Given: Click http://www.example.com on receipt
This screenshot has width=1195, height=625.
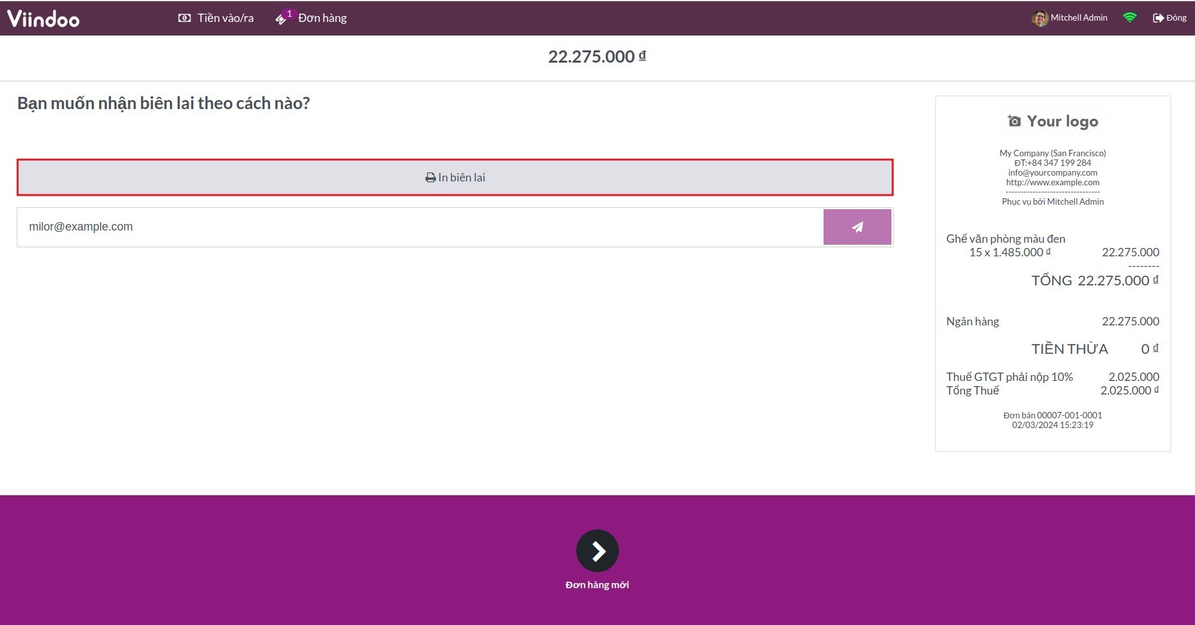Looking at the screenshot, I should (x=1053, y=182).
